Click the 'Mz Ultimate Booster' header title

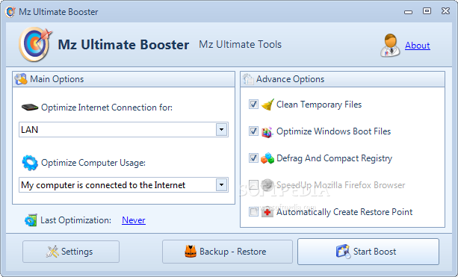click(123, 45)
